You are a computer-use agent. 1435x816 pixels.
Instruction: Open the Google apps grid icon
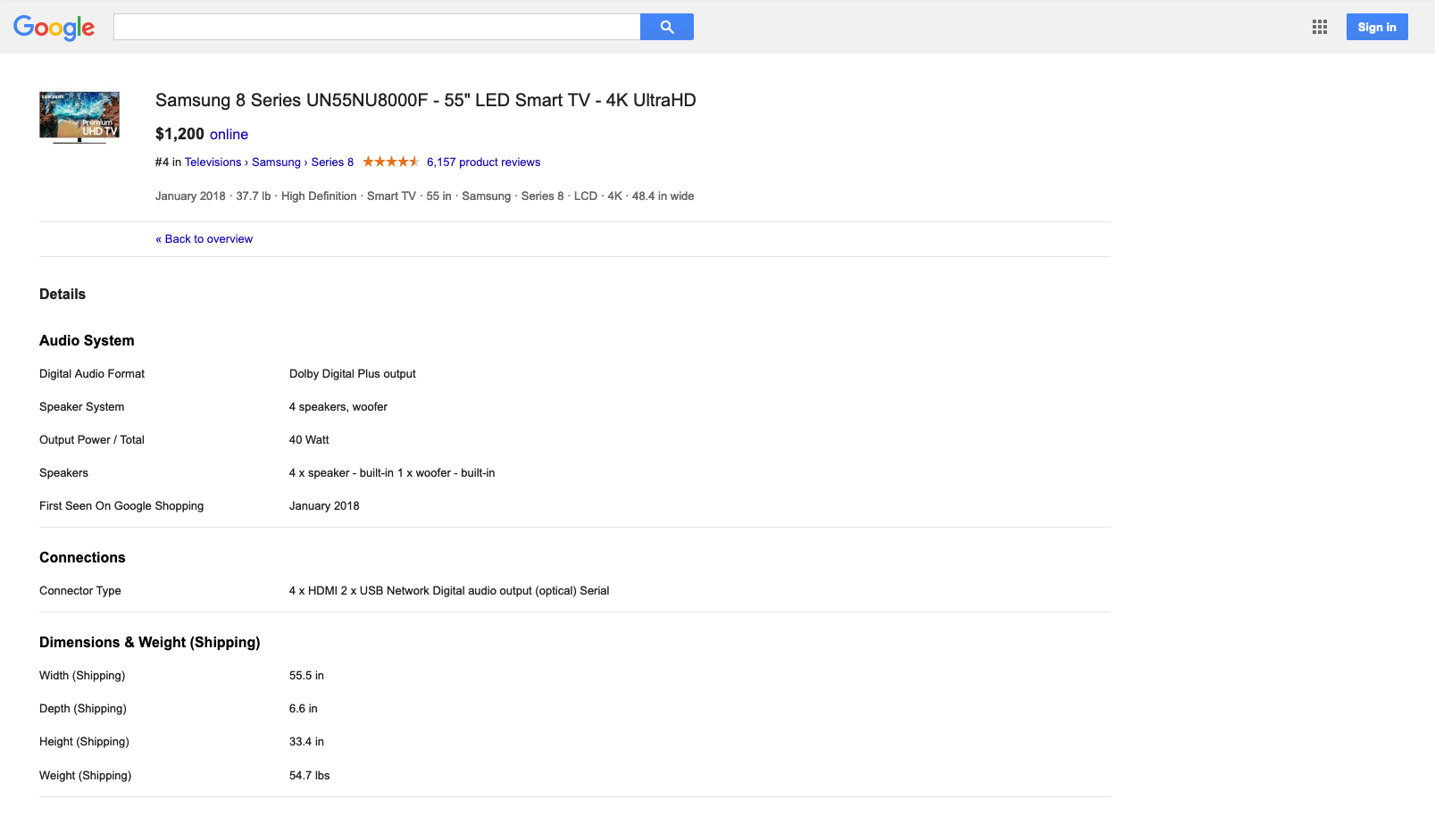click(1320, 27)
